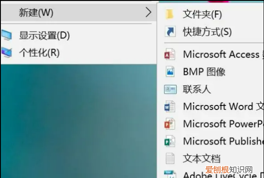This screenshot has height=178, width=264.
Task: Click the PowerPoint file icon
Action: pyautogui.click(x=169, y=124)
